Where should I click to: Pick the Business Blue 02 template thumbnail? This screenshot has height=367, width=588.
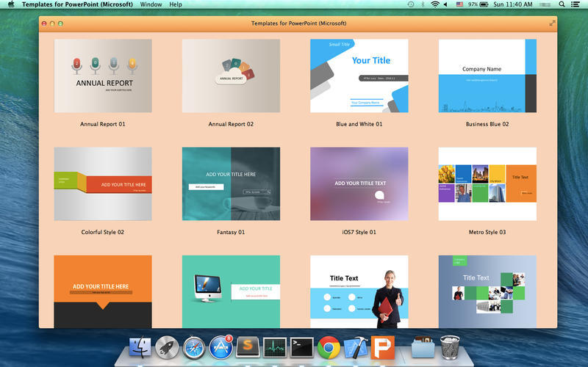tap(487, 76)
